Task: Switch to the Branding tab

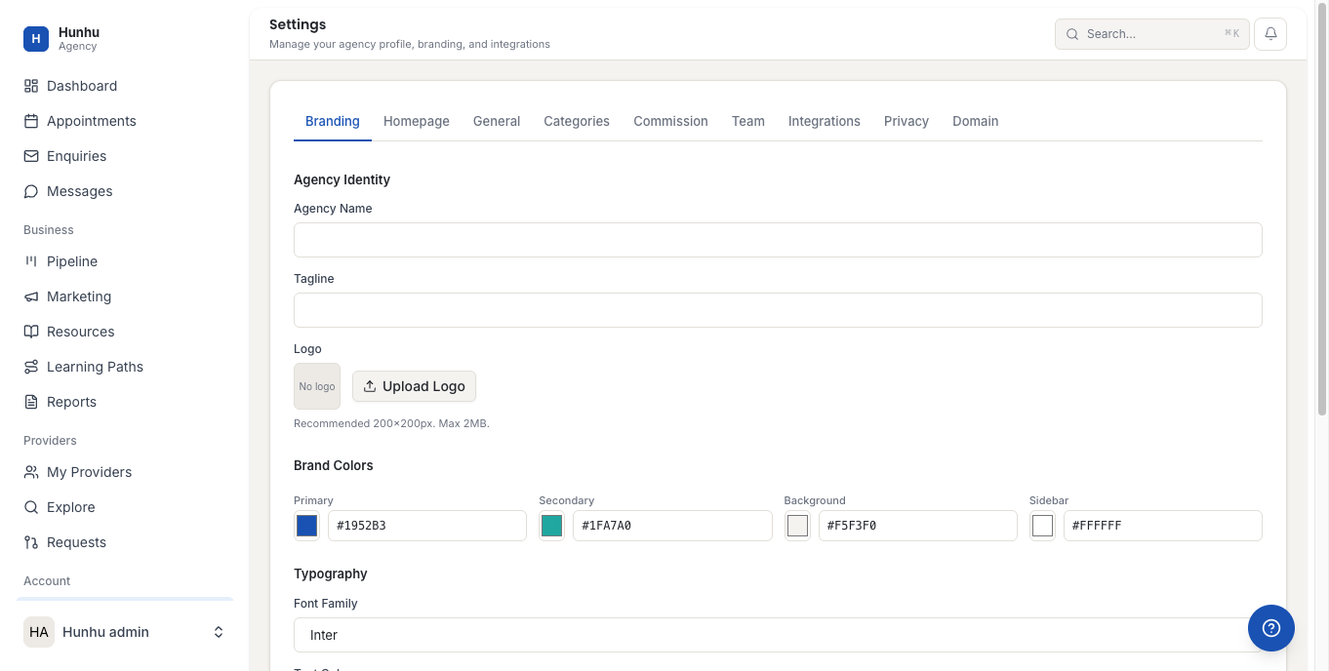Action: coord(333,121)
